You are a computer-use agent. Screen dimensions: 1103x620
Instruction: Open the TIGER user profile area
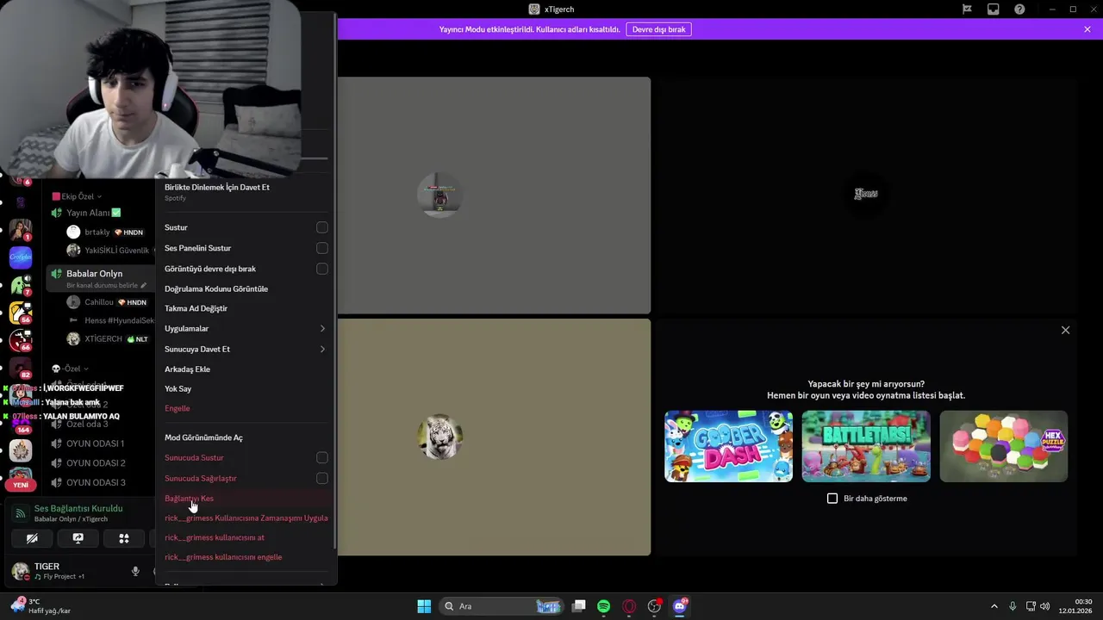click(x=60, y=571)
